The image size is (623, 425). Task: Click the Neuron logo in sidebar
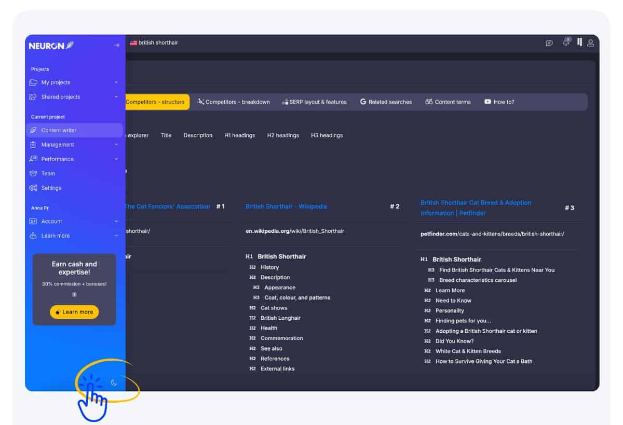(51, 46)
